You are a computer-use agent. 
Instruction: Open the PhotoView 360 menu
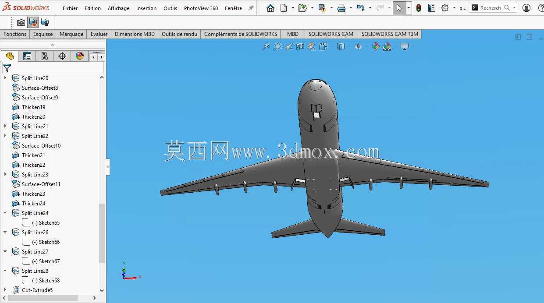pos(201,8)
